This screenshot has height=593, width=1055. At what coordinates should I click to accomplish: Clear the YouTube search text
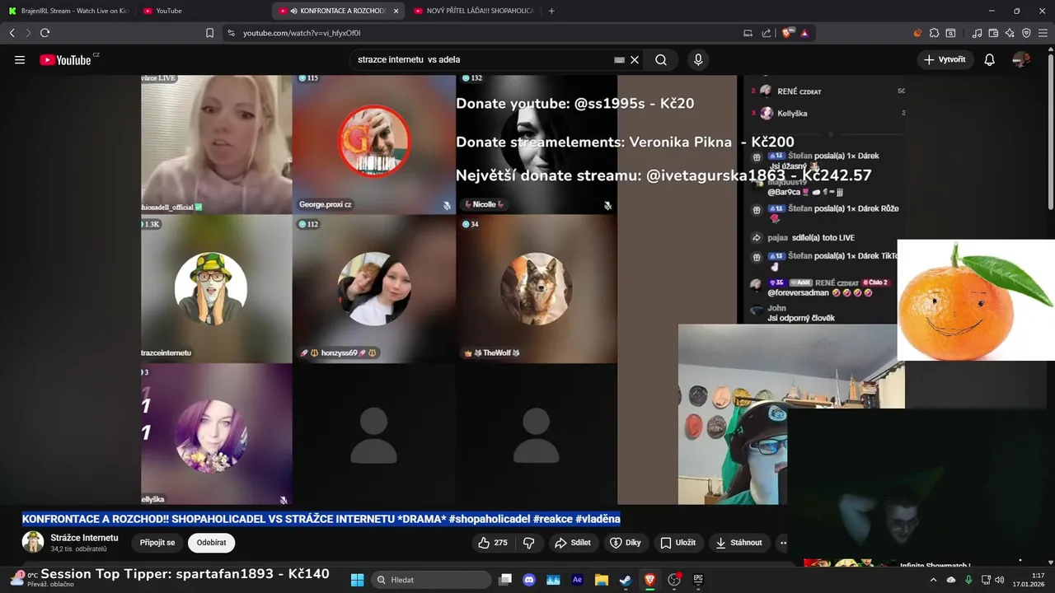click(635, 60)
